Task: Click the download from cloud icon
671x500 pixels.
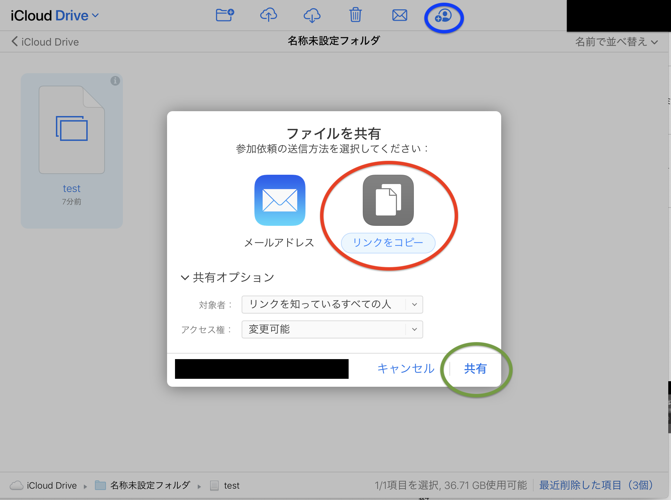Action: tap(312, 15)
